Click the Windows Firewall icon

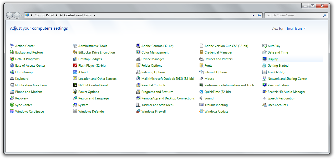coord(138,111)
